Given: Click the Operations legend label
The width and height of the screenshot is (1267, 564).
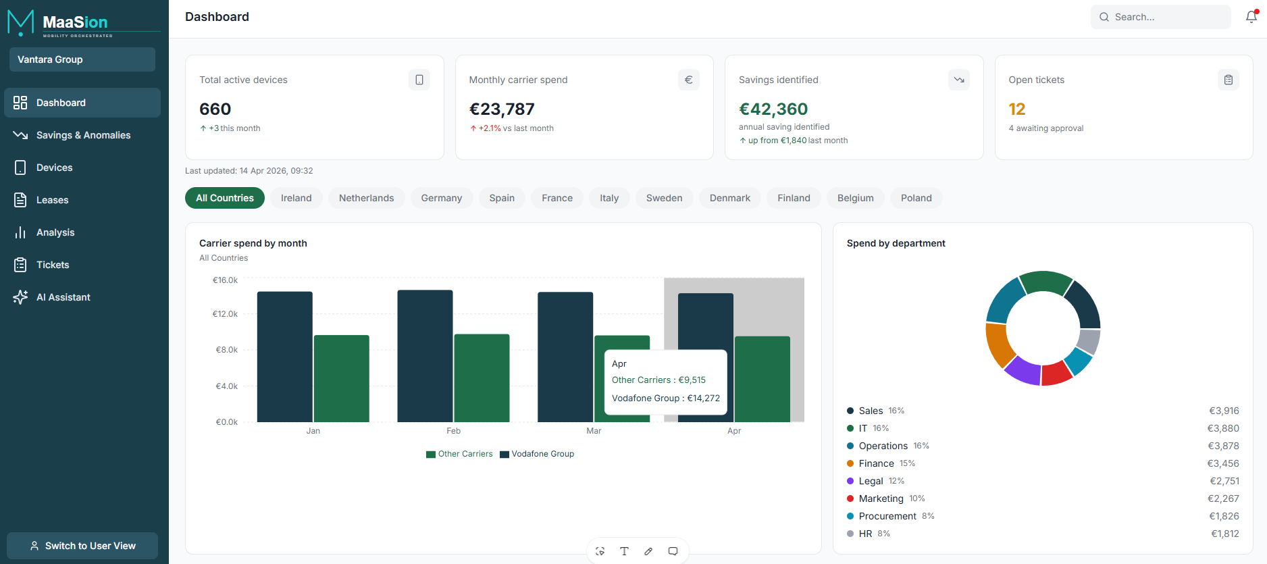Looking at the screenshot, I should coord(883,446).
